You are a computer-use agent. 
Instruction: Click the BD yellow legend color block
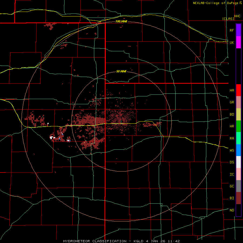tap(238, 114)
